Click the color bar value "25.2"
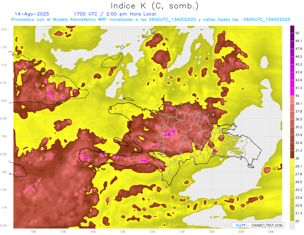Viewport: 304px width, 235px height. click(x=299, y=190)
